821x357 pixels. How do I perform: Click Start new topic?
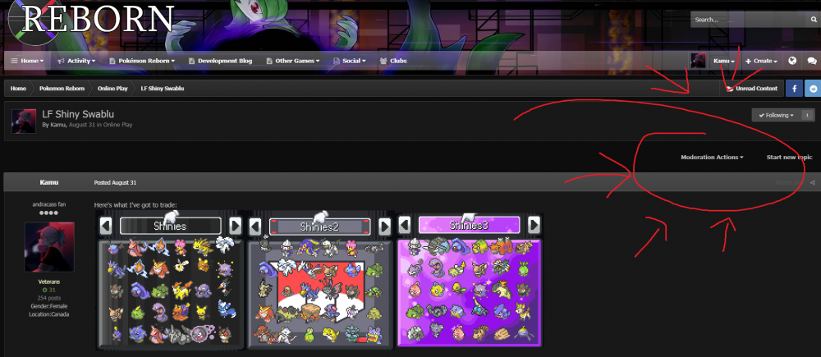[x=790, y=157]
